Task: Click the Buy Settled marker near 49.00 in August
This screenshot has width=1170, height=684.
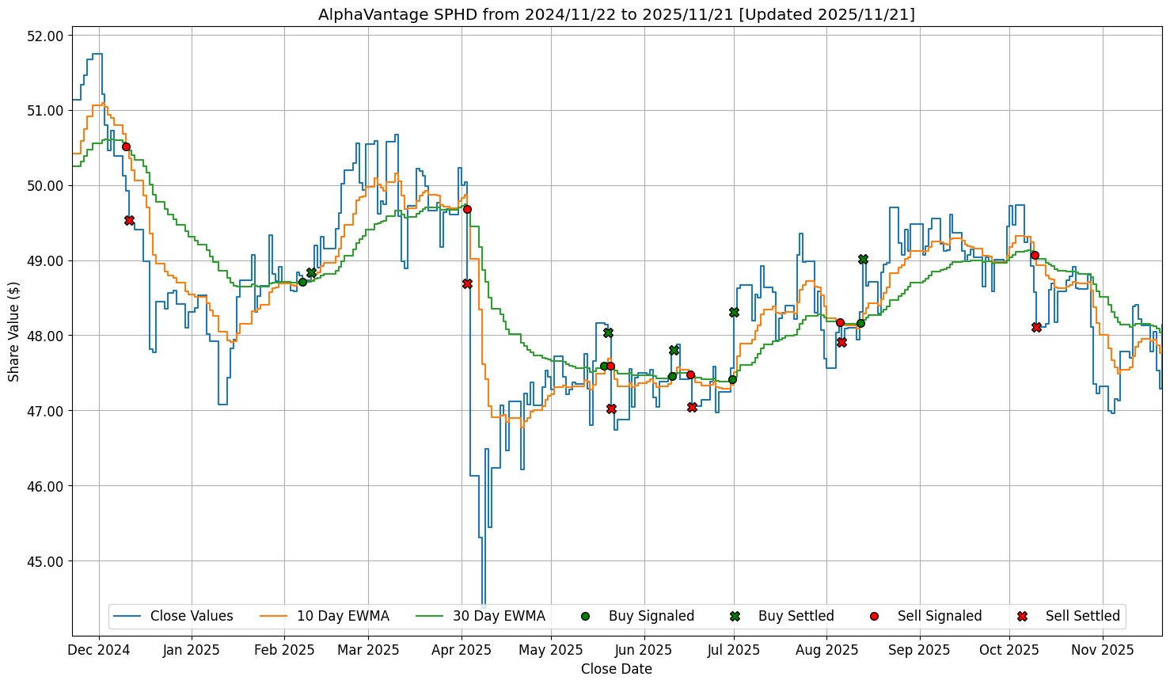Action: click(863, 259)
